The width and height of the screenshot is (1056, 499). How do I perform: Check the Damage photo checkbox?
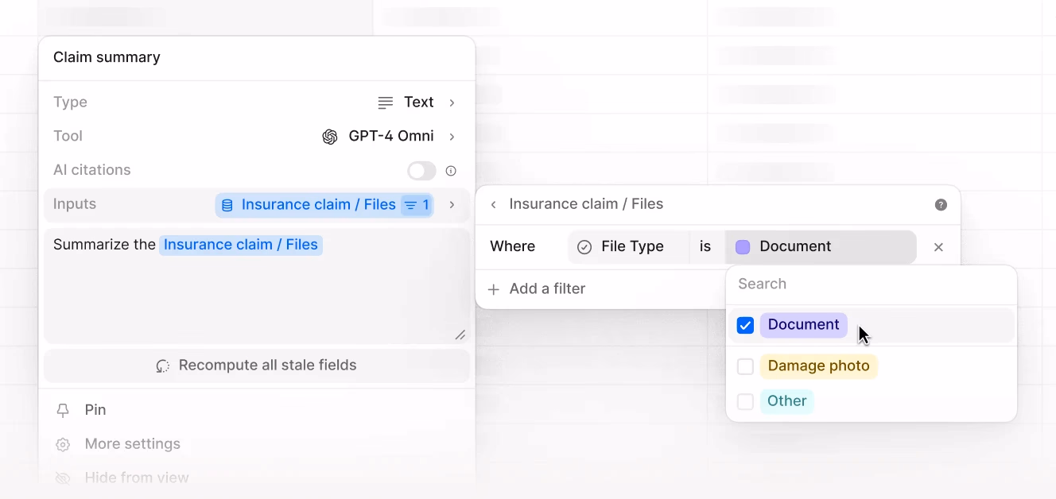[745, 367]
